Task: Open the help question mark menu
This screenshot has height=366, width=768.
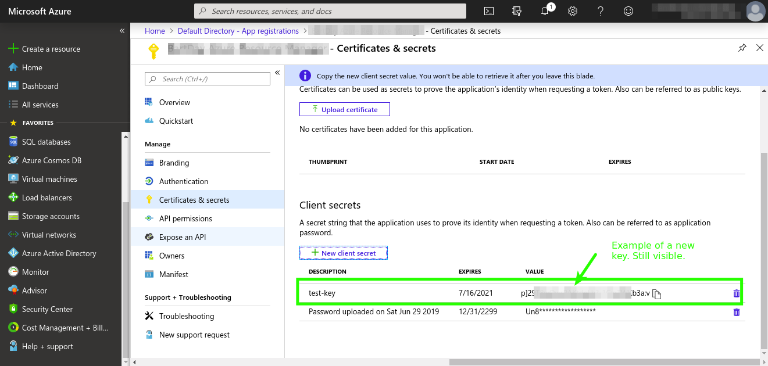Action: [601, 11]
